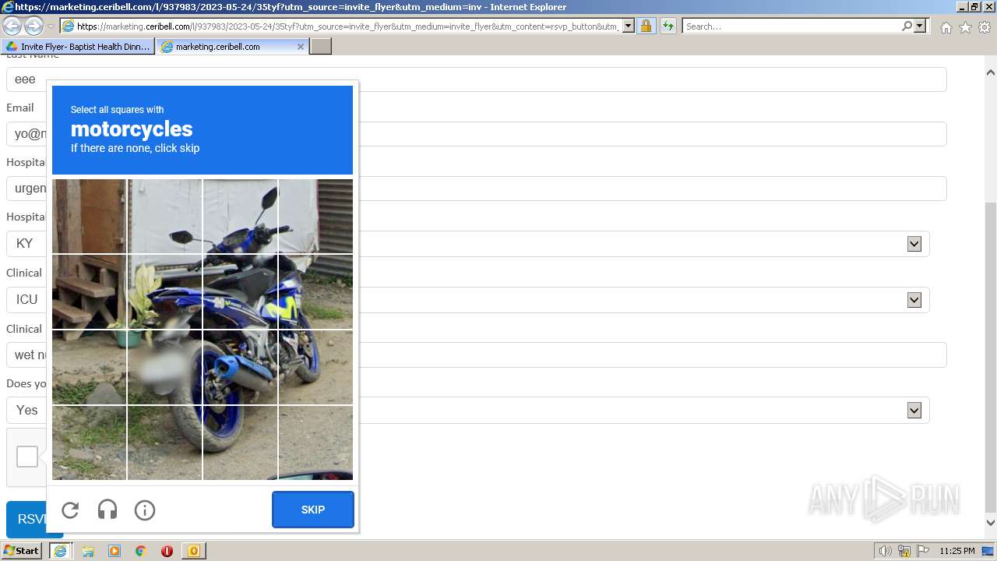Open address bar history dropdown
Image resolution: width=997 pixels, height=561 pixels.
629,26
